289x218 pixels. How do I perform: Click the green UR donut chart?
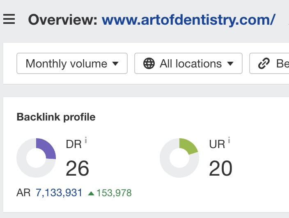179,158
